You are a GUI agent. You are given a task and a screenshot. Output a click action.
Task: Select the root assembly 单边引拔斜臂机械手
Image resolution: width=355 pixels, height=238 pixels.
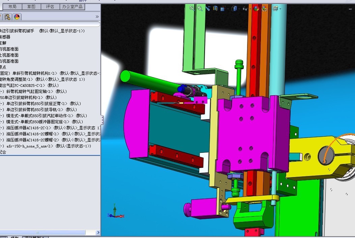[x=42, y=31]
